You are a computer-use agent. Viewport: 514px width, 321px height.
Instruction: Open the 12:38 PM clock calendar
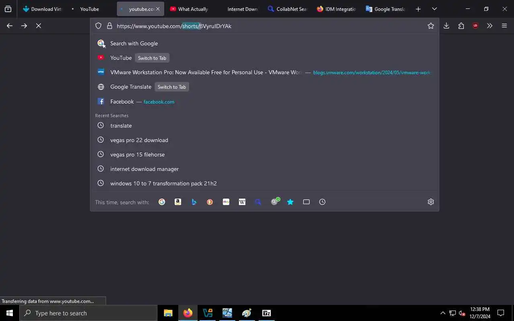click(480, 313)
